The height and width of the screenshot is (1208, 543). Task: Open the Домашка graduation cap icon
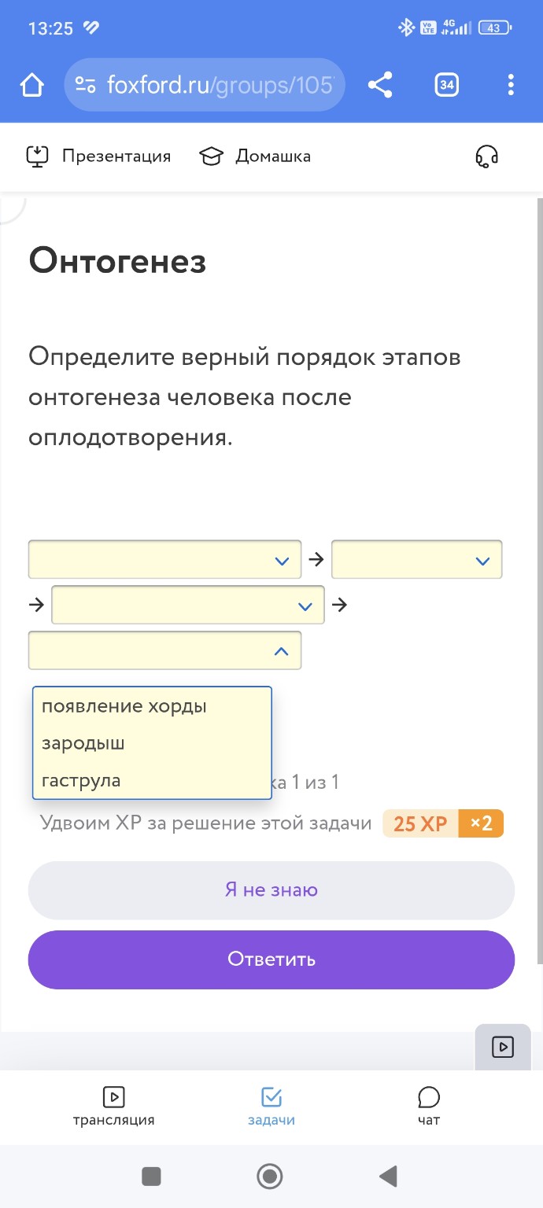point(211,156)
